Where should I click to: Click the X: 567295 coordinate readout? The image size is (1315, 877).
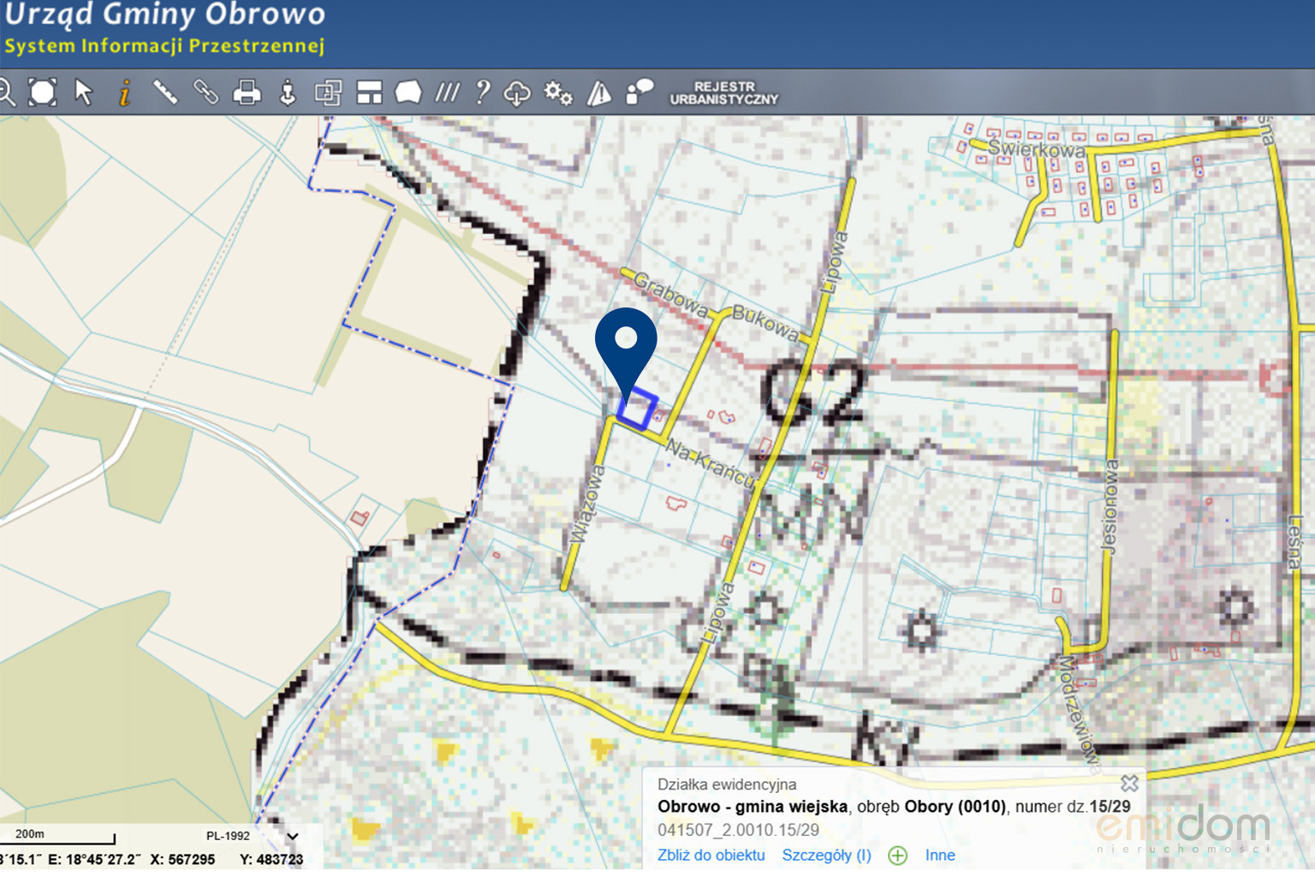tap(182, 859)
